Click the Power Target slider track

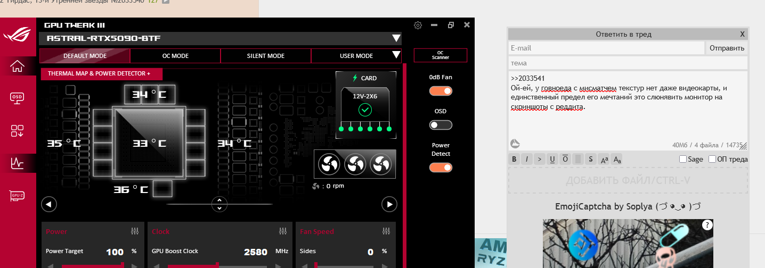tap(93, 265)
